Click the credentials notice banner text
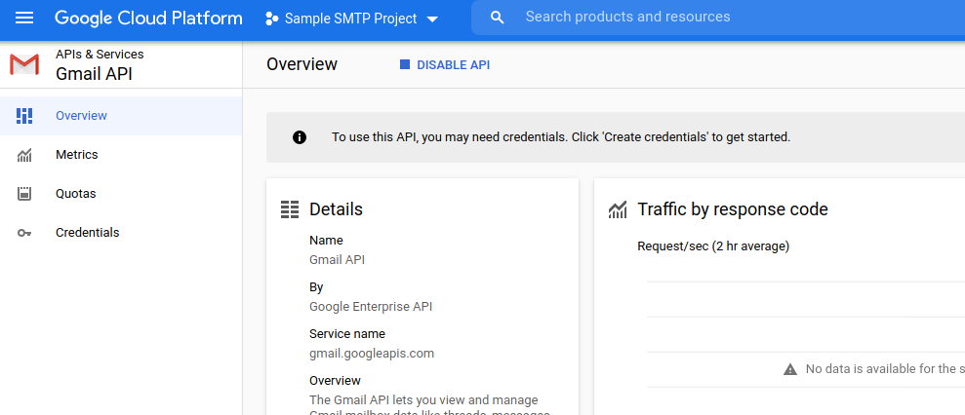Viewport: 965px width, 415px height. point(561,137)
